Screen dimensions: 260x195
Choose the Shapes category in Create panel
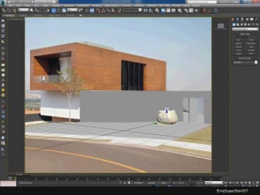(238, 24)
